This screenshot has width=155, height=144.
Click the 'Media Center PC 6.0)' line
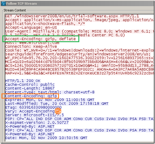65,35
